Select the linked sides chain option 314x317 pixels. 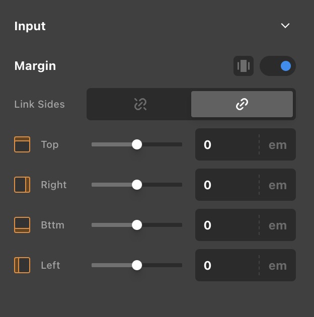click(242, 104)
